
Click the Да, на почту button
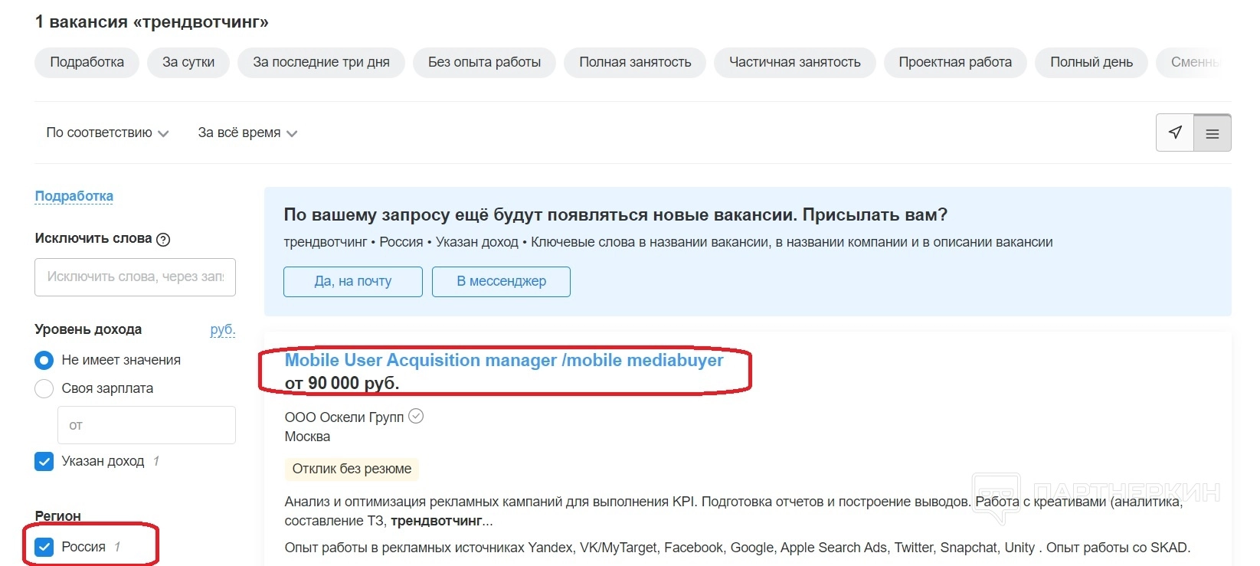pyautogui.click(x=352, y=281)
